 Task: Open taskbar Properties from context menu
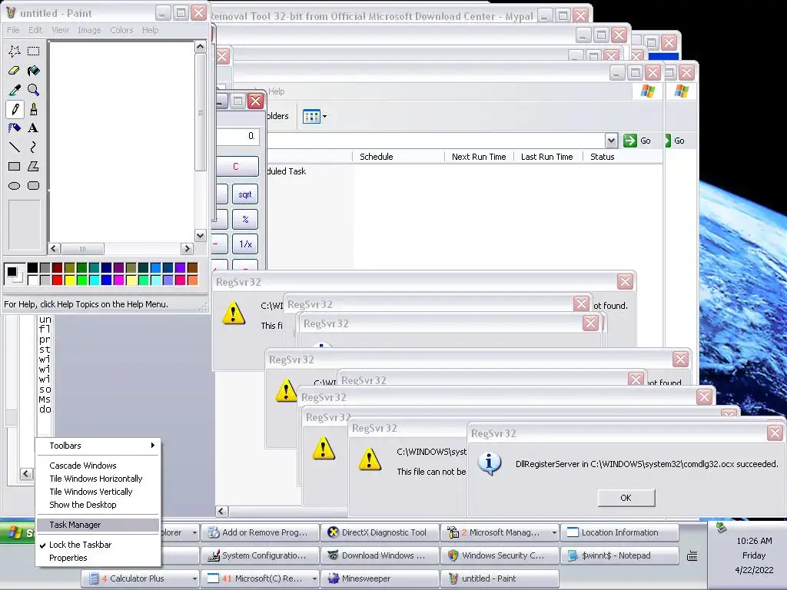pyautogui.click(x=98, y=558)
